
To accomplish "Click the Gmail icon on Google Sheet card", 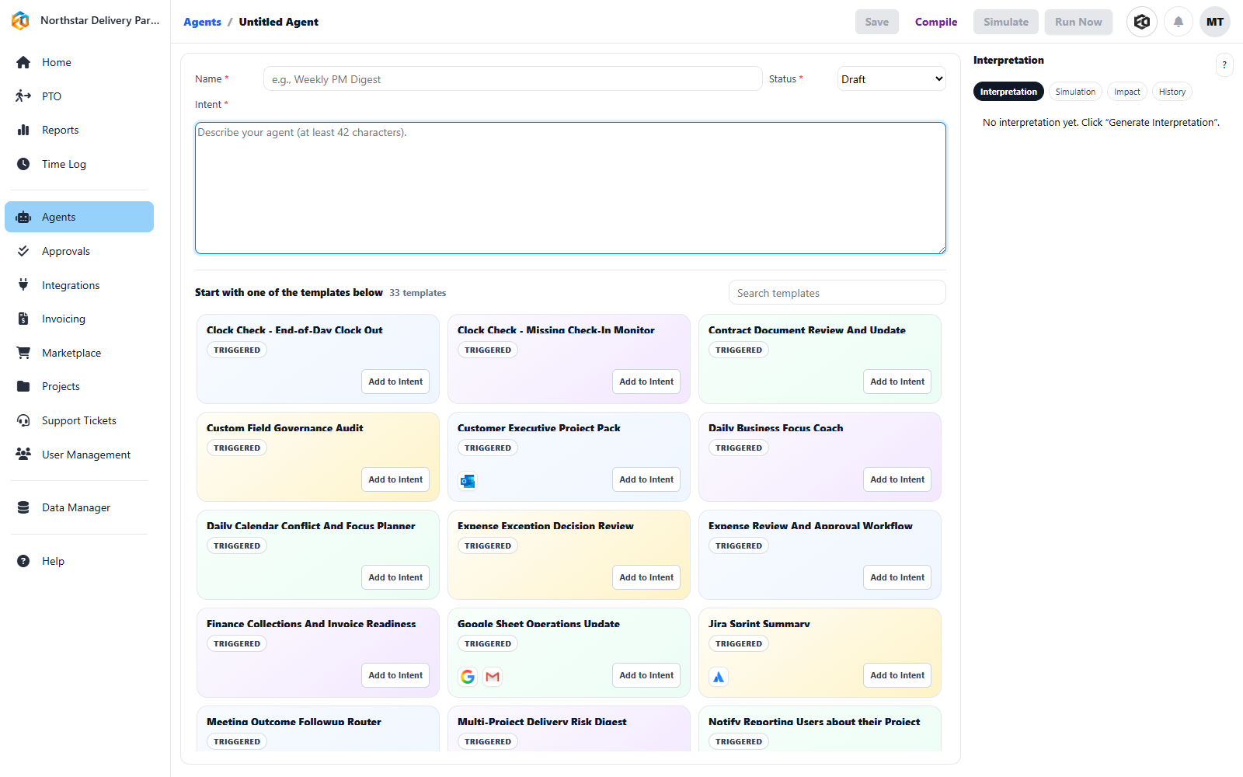I will [x=493, y=677].
